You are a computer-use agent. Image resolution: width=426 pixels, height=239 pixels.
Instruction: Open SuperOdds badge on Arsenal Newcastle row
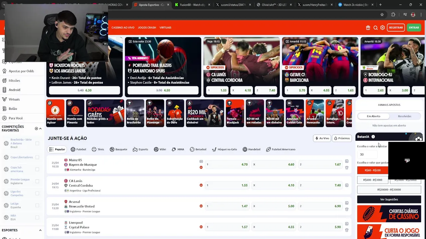click(201, 206)
